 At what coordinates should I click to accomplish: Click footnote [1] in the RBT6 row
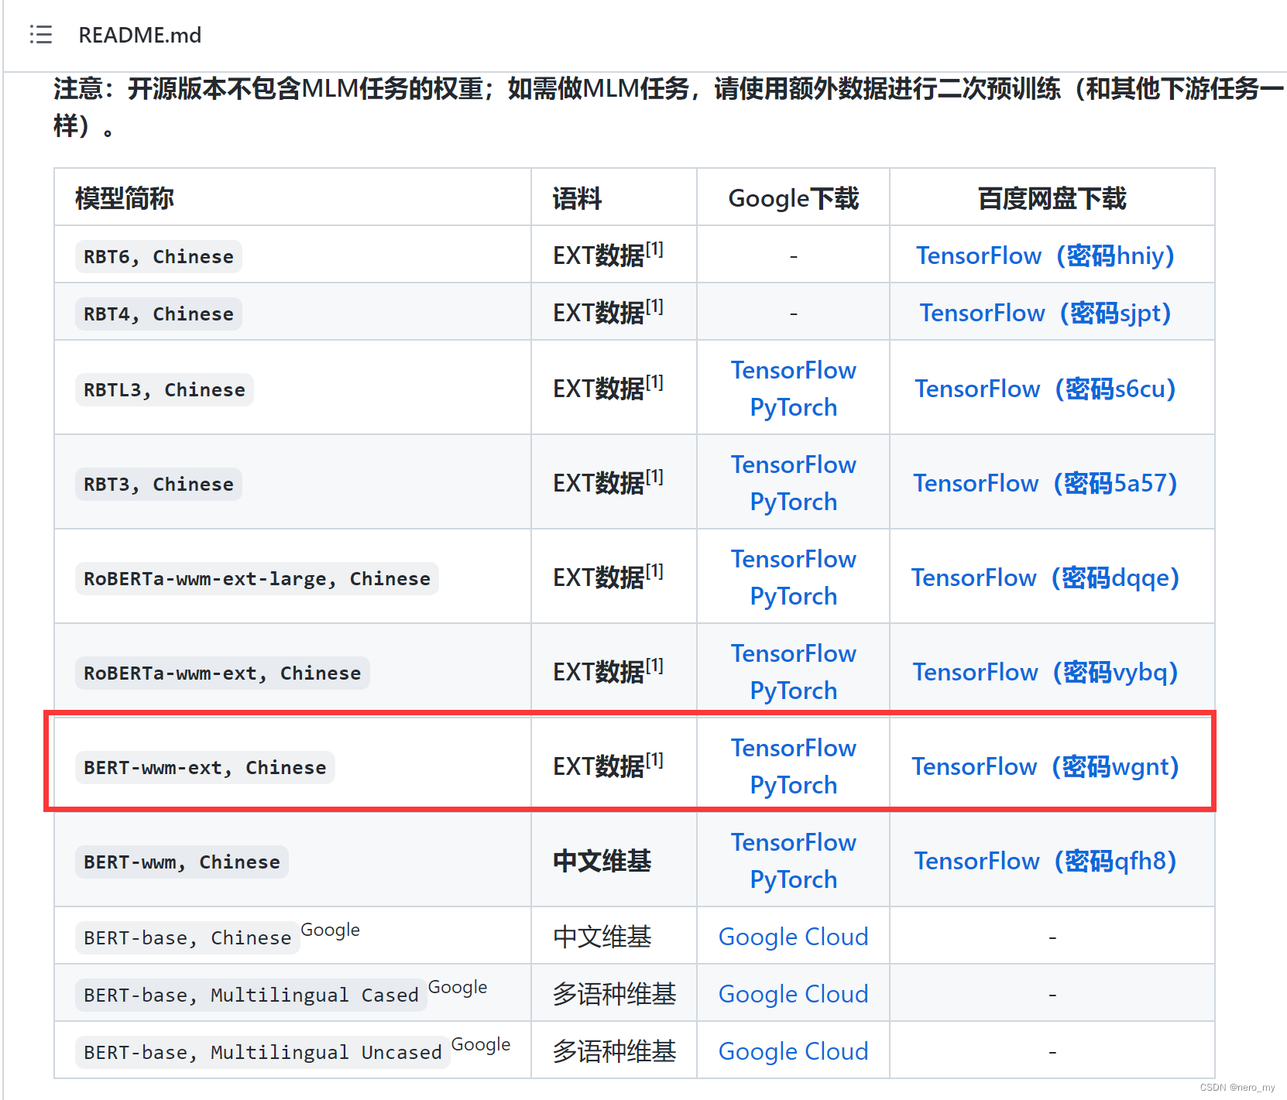point(655,249)
